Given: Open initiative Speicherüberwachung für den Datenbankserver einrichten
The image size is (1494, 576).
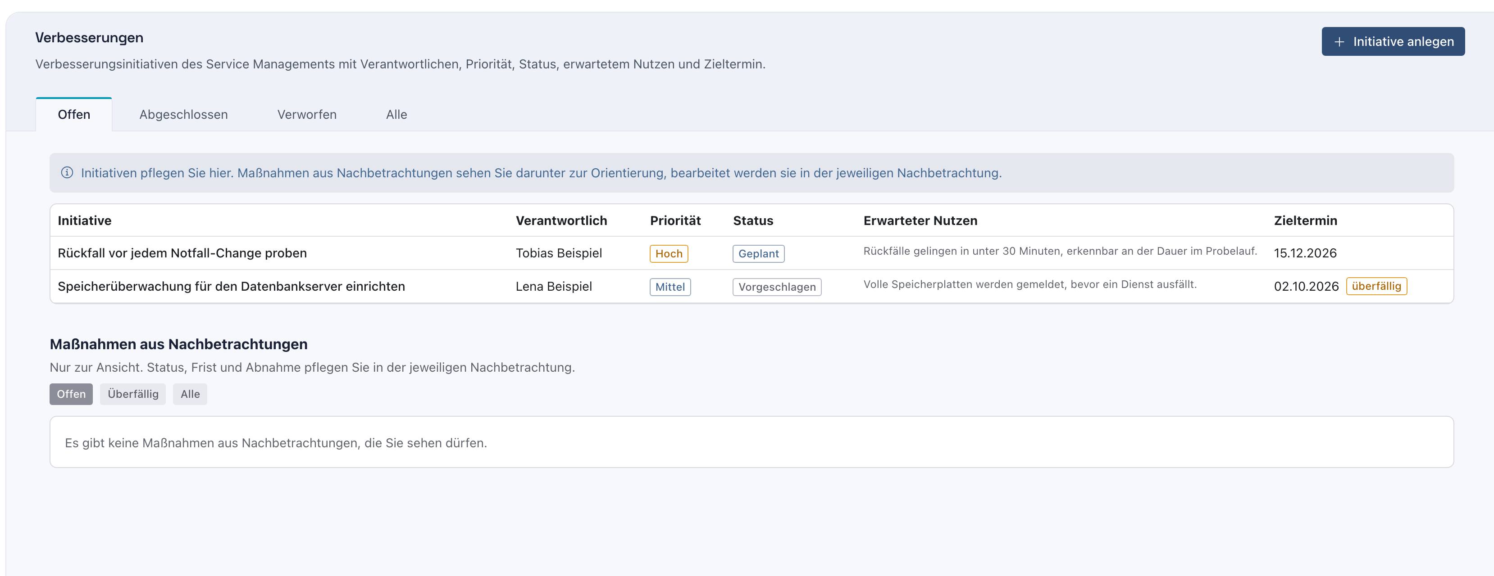Looking at the screenshot, I should click(232, 286).
